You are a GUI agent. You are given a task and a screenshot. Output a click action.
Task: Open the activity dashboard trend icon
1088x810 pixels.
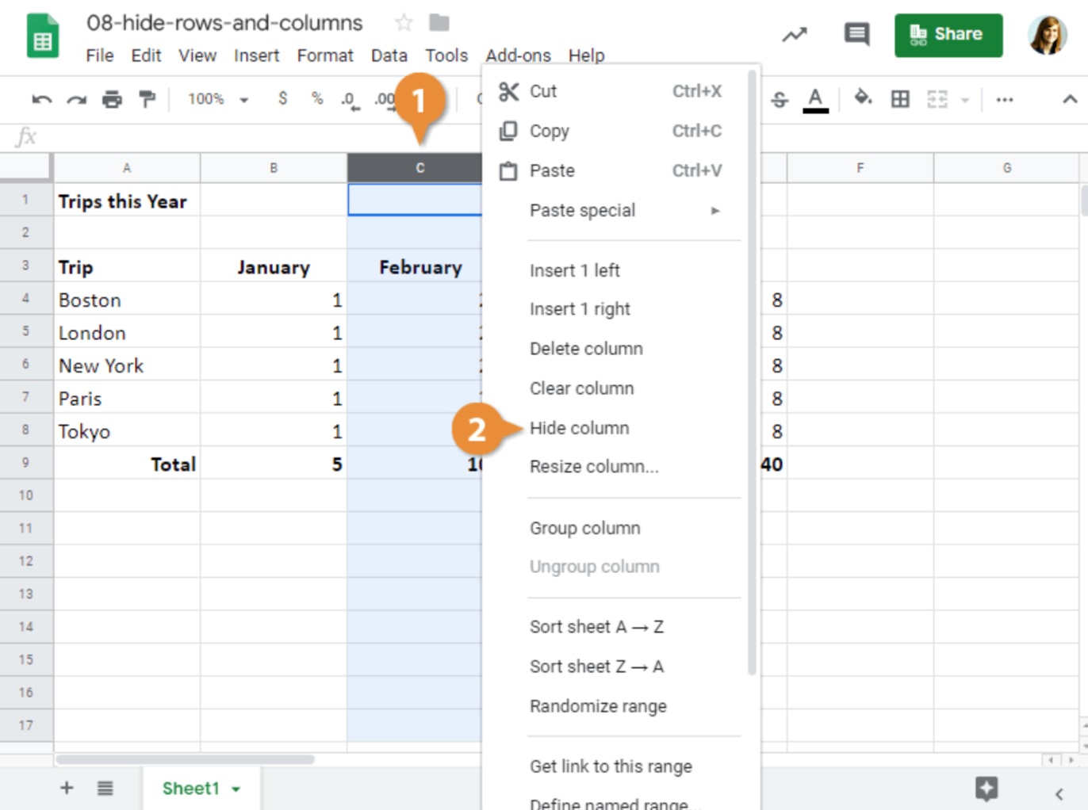pos(795,34)
